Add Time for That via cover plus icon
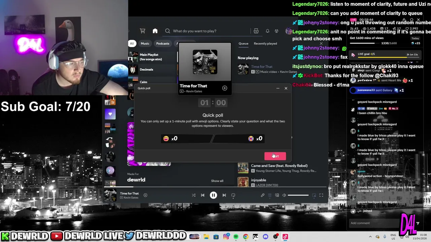This screenshot has width=431, height=242. click(x=225, y=88)
